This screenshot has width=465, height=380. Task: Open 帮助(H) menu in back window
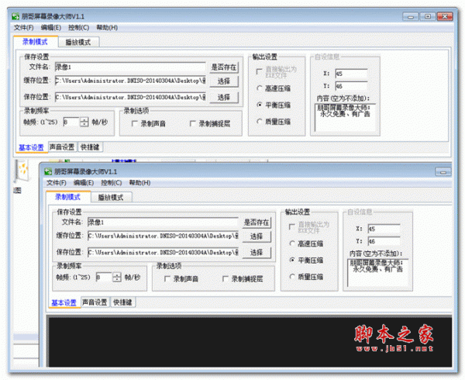click(x=107, y=28)
